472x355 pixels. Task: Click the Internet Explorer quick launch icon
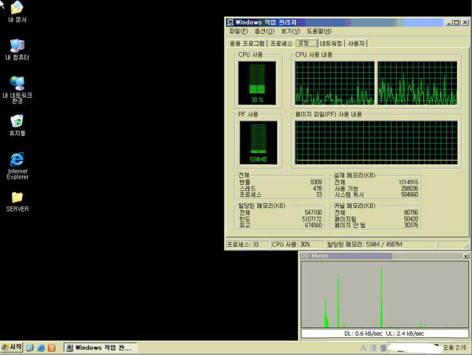(41, 347)
